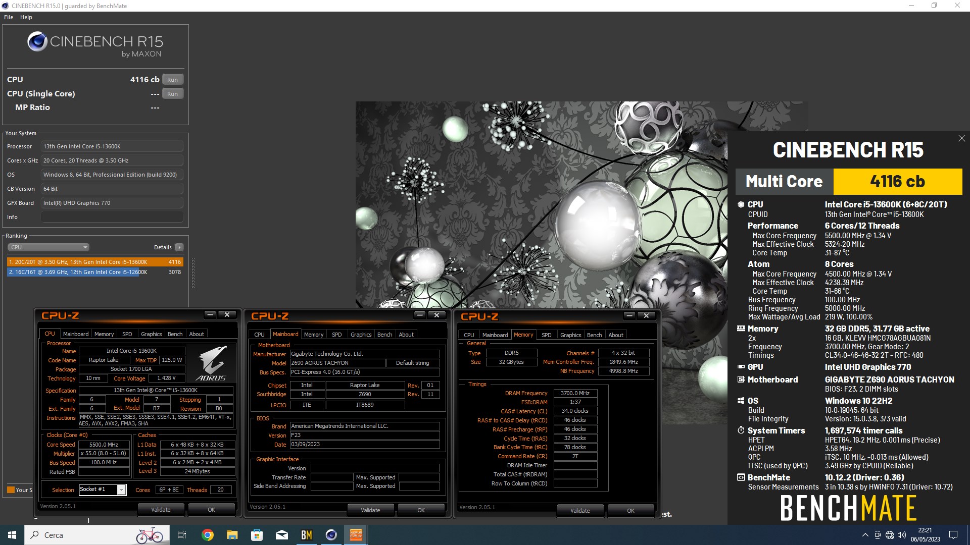
Task: Click the Cerca search box on taskbar
Action: coord(96,535)
